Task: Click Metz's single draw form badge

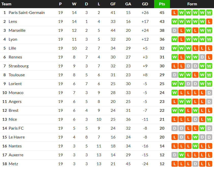Action: coord(195,164)
